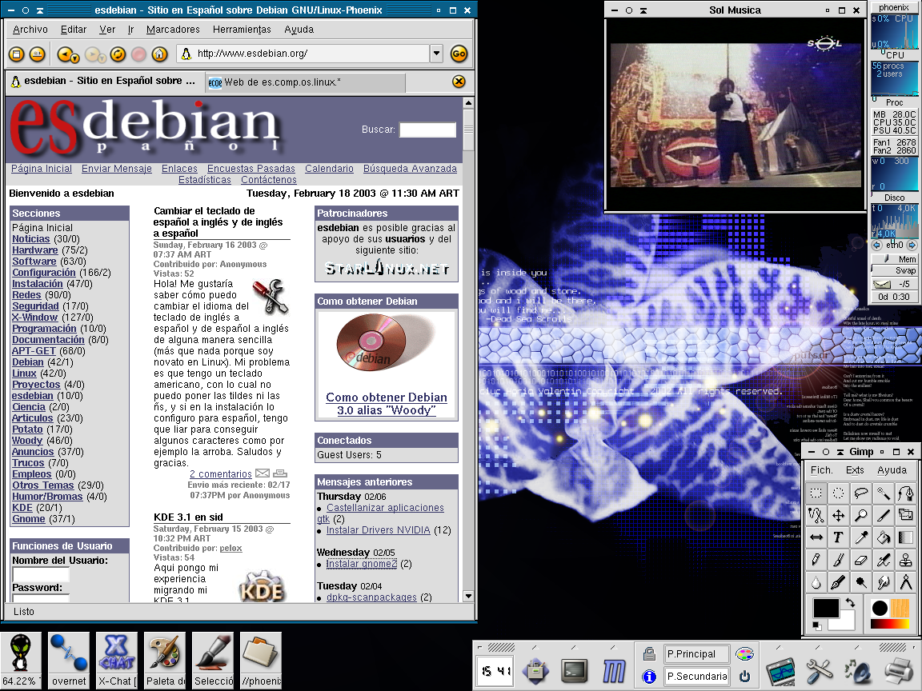Reset Gimp colors to default black and white
Viewport: 922px width, 691px height.
816,625
